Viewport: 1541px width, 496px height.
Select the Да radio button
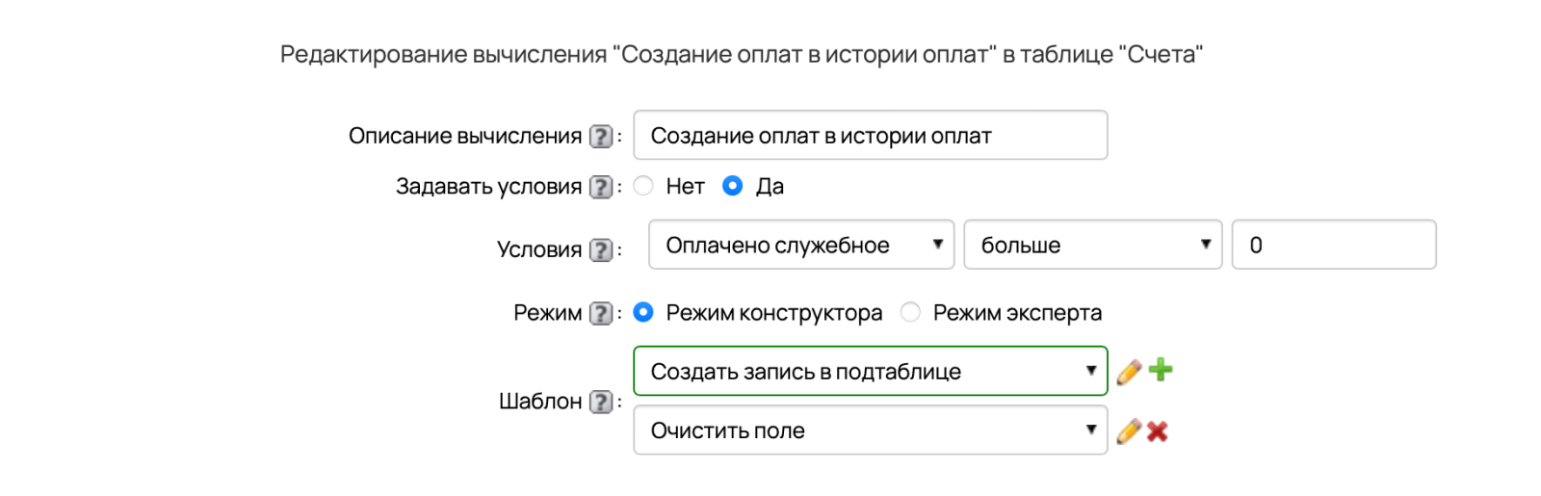coord(733,186)
